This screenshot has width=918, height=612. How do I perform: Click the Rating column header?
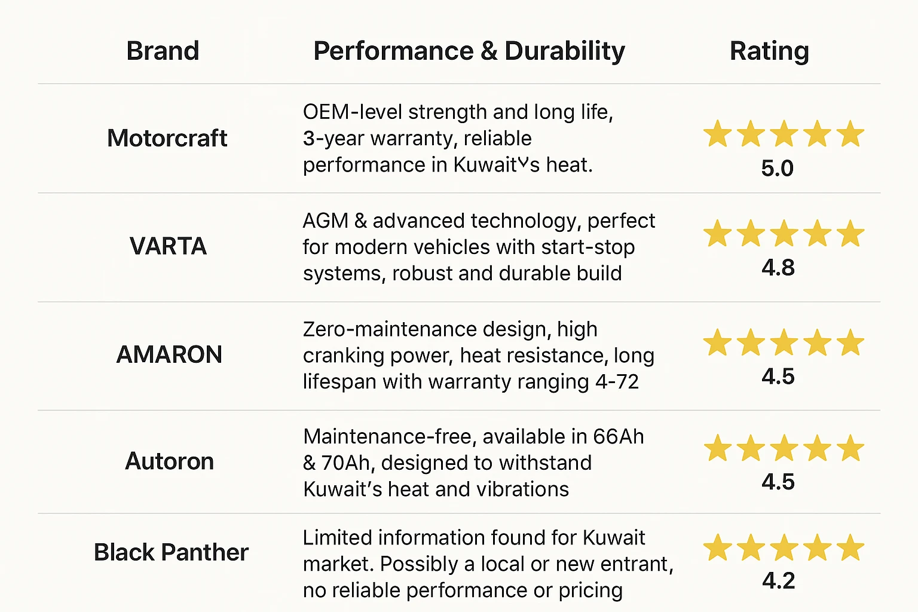tap(769, 51)
